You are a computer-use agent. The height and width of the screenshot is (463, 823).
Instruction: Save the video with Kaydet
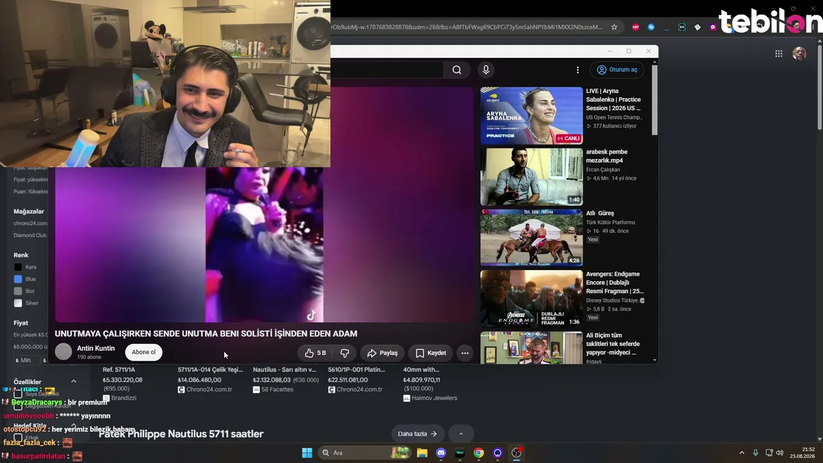click(x=430, y=353)
